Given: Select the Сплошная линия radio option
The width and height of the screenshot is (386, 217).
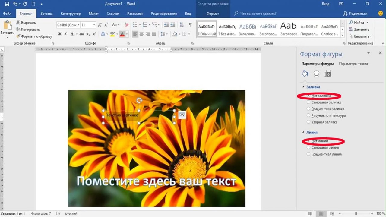Looking at the screenshot, I should (308, 148).
